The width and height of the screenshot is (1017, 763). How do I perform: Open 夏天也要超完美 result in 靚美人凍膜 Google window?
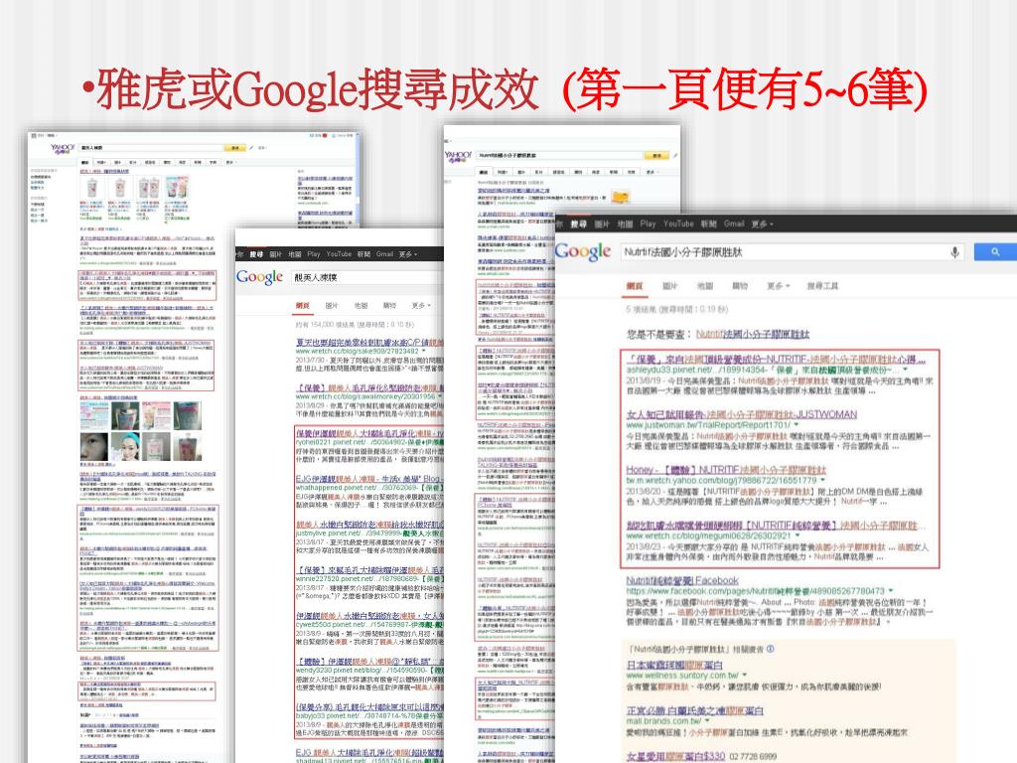tap(369, 342)
